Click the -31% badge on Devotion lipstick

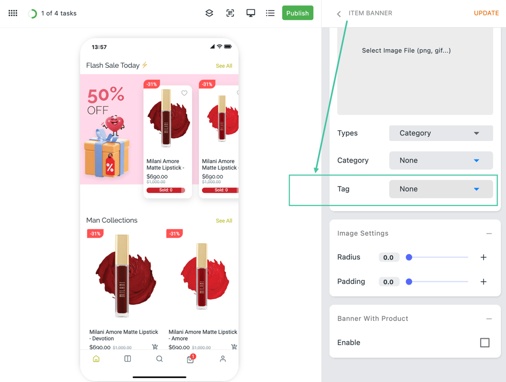(x=95, y=234)
